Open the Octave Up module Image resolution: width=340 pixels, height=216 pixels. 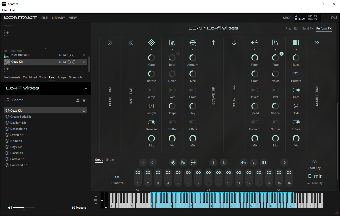point(213,43)
